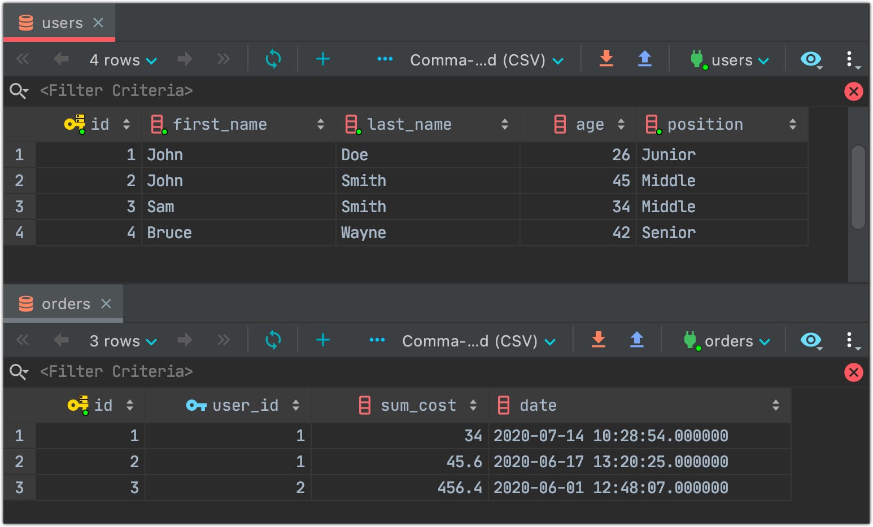Viewport: 873px width, 527px height.
Task: Sort users by the age column
Action: 621,125
